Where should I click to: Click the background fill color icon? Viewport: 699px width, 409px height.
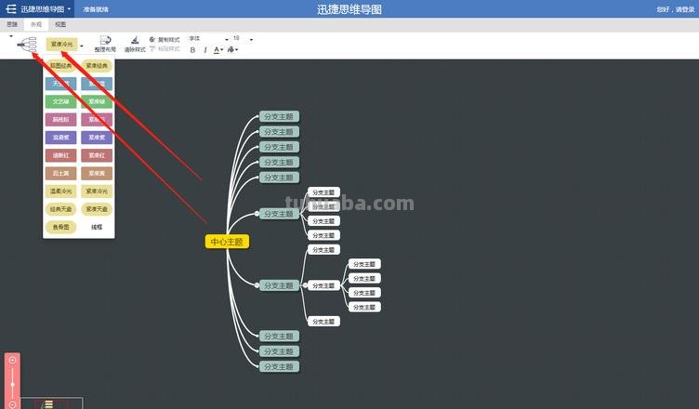click(x=231, y=50)
